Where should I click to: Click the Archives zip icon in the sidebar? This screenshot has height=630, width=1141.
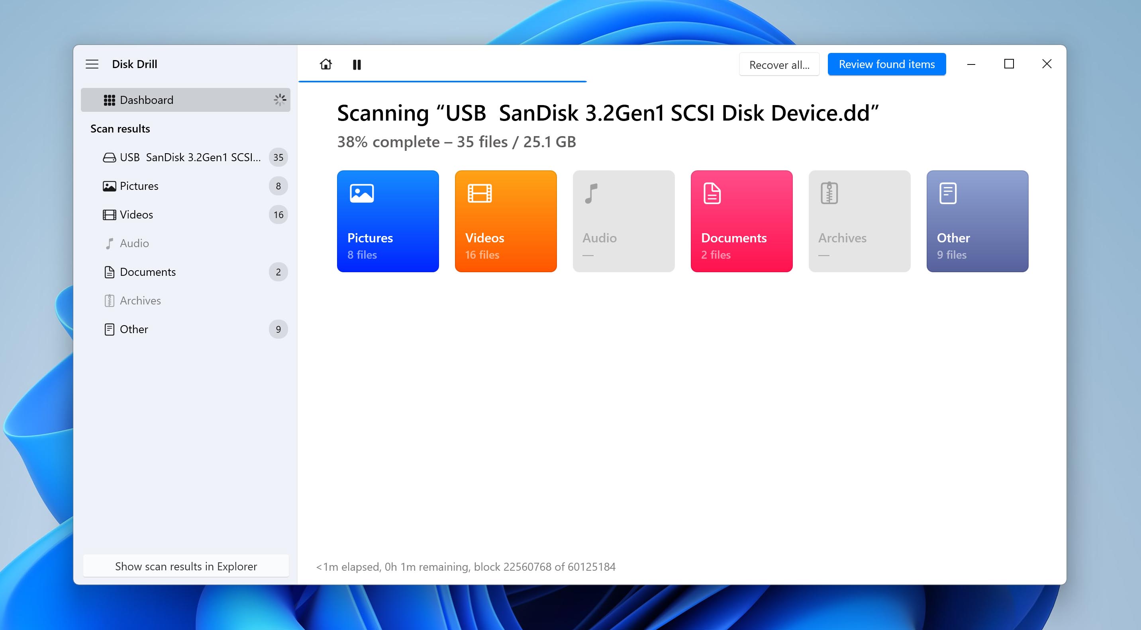(x=110, y=301)
